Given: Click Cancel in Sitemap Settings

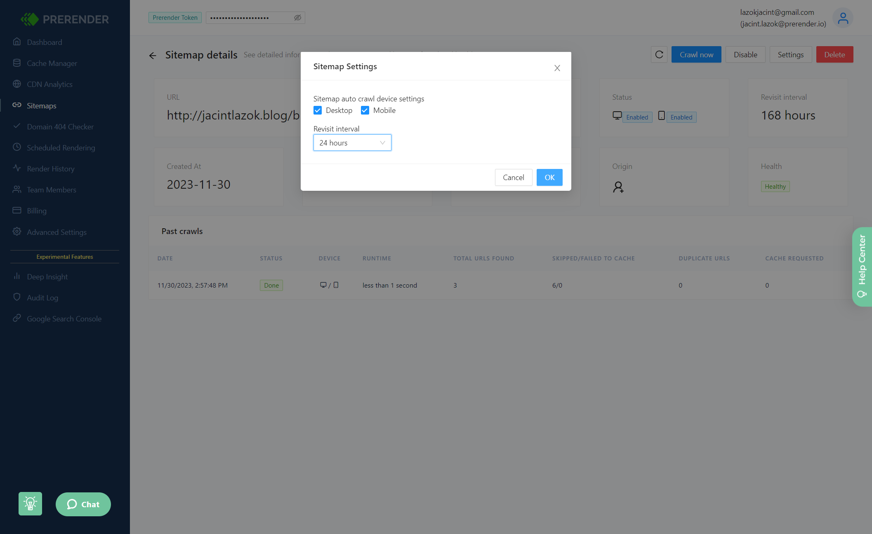Looking at the screenshot, I should [514, 177].
